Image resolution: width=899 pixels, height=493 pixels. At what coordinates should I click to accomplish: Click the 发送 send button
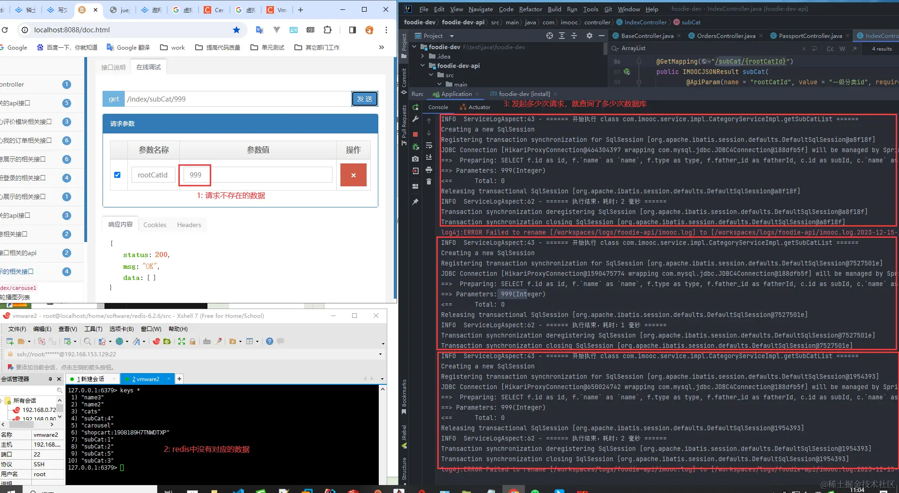pos(365,99)
